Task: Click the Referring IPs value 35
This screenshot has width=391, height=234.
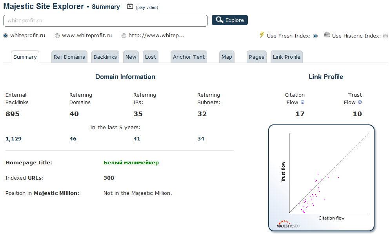Action: tap(138, 114)
